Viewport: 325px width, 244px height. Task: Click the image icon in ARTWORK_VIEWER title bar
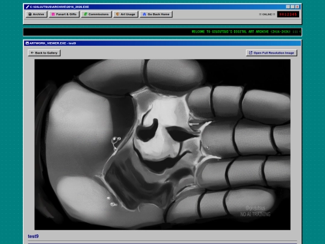(x=27, y=43)
